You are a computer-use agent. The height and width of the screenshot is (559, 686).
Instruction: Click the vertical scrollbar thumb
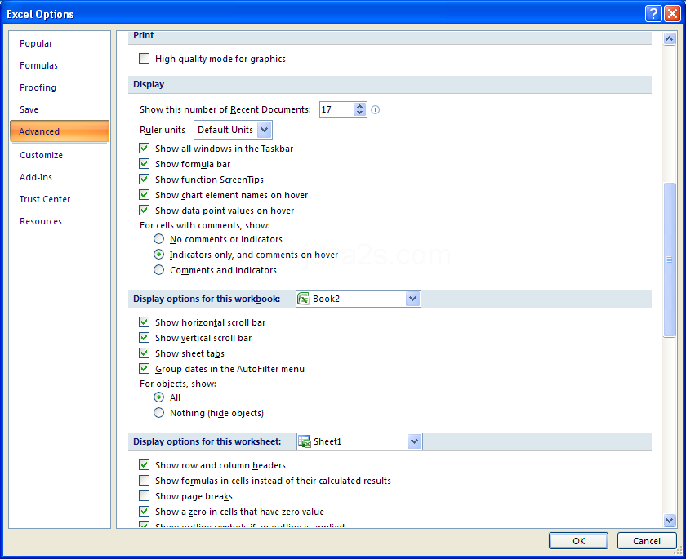(670, 260)
